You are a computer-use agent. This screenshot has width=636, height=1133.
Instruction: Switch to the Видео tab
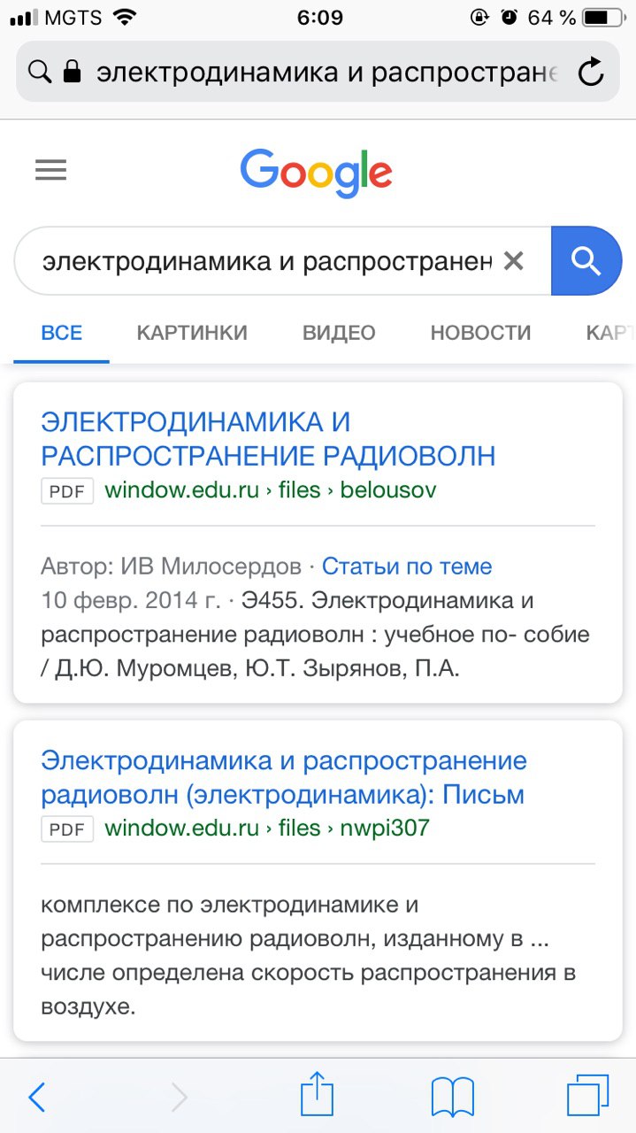[x=339, y=333]
